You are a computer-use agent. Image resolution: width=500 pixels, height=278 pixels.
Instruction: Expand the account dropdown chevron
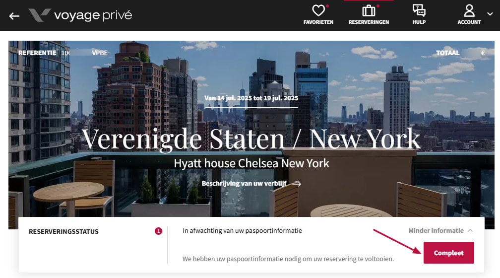tap(490, 14)
